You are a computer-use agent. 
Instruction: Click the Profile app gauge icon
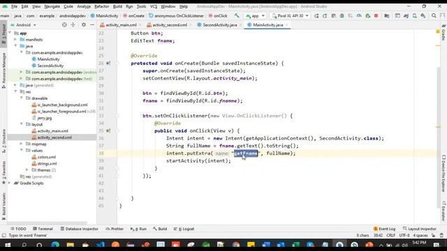point(359,16)
